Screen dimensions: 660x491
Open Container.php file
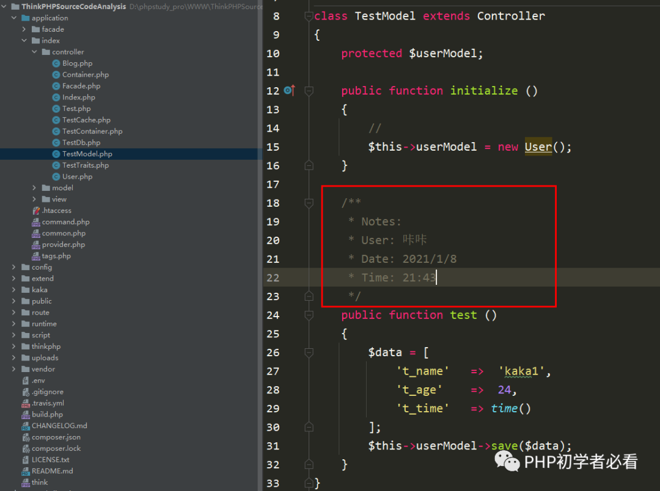point(86,75)
